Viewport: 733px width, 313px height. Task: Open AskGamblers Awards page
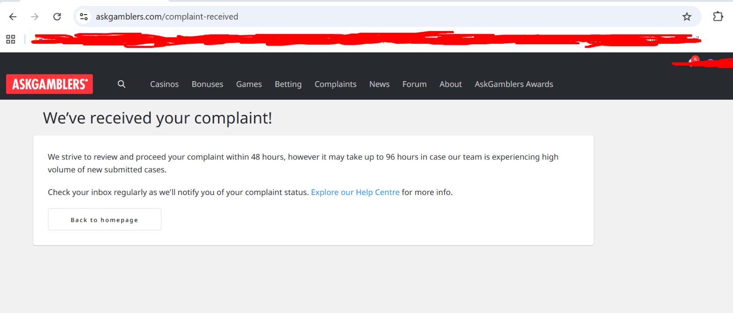[x=514, y=84]
